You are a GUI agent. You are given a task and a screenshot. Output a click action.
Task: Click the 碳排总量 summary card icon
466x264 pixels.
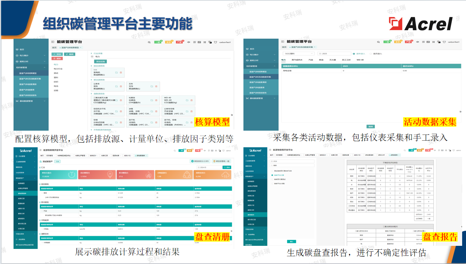pyautogui.click(x=71, y=174)
